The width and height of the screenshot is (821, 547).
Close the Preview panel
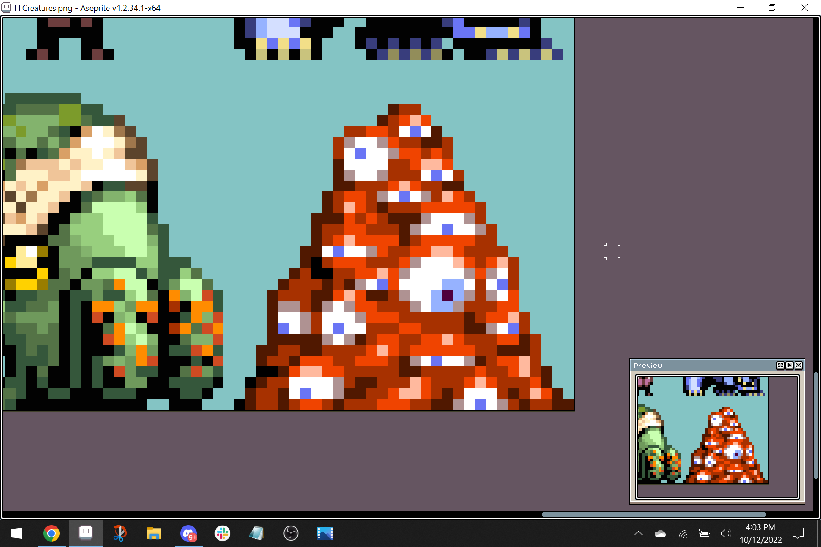click(799, 365)
